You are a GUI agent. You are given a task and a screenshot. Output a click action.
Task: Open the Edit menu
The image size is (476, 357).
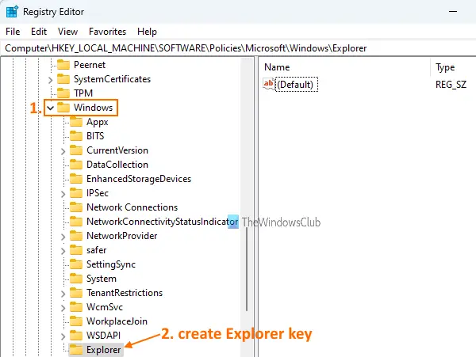point(39,32)
